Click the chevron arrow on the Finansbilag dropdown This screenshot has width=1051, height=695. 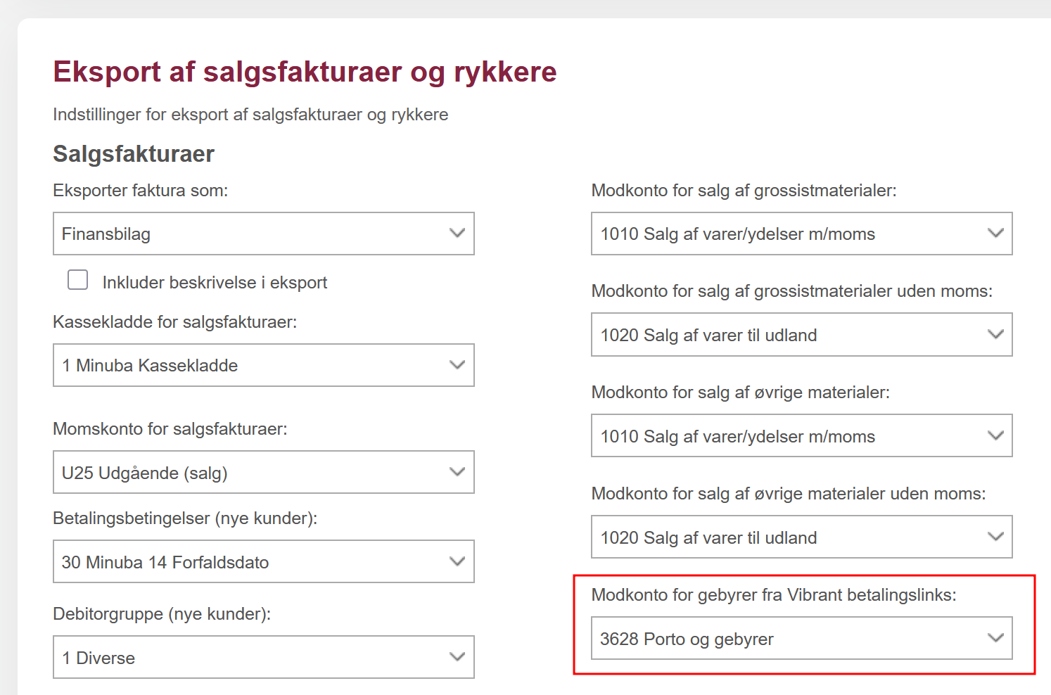pos(457,233)
